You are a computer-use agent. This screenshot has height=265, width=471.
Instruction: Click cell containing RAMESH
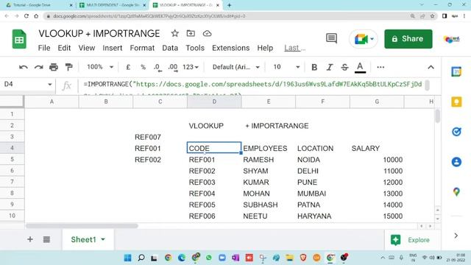coord(268,160)
